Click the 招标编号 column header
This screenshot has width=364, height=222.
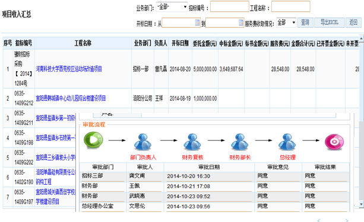(24, 43)
